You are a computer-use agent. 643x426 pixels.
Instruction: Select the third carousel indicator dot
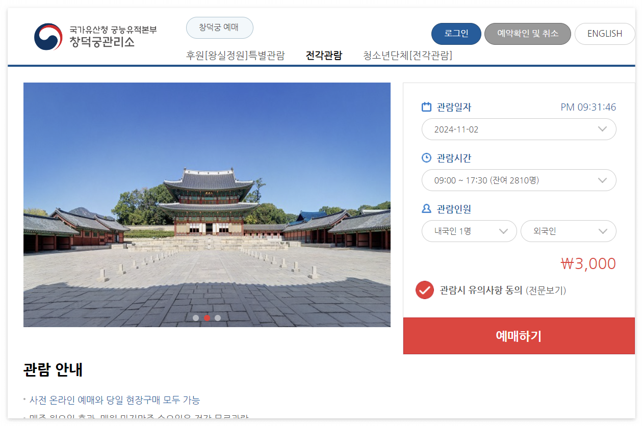(218, 318)
